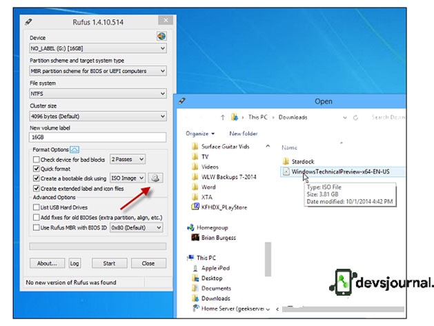Image resolution: width=434 pixels, height=326 pixels.
Task: Select the KFHDX_PLayStore item
Action: 219,207
